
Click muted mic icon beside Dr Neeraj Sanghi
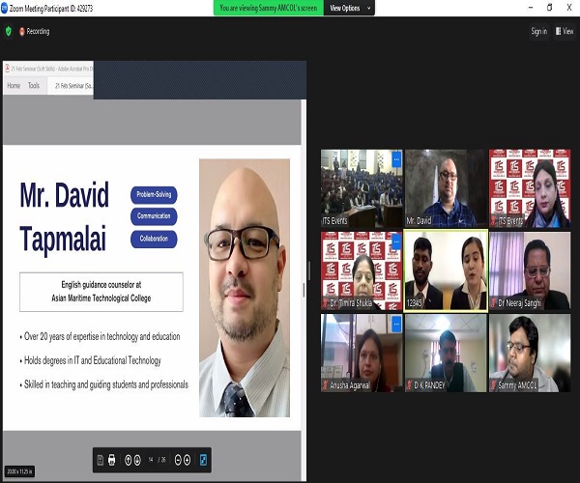click(493, 303)
